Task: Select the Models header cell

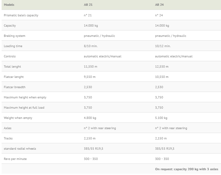Action: pyautogui.click(x=9, y=5)
